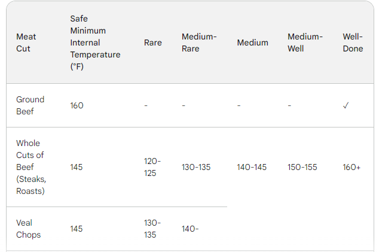Click the "Whole Cuts of Beef" row label

[30, 167]
